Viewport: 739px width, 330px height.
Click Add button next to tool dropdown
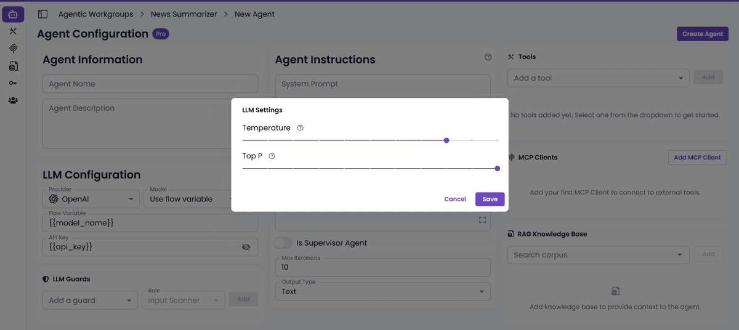click(x=708, y=78)
